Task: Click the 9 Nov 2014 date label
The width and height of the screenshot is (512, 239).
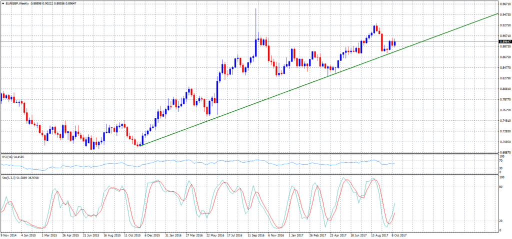Action: [x=9, y=234]
